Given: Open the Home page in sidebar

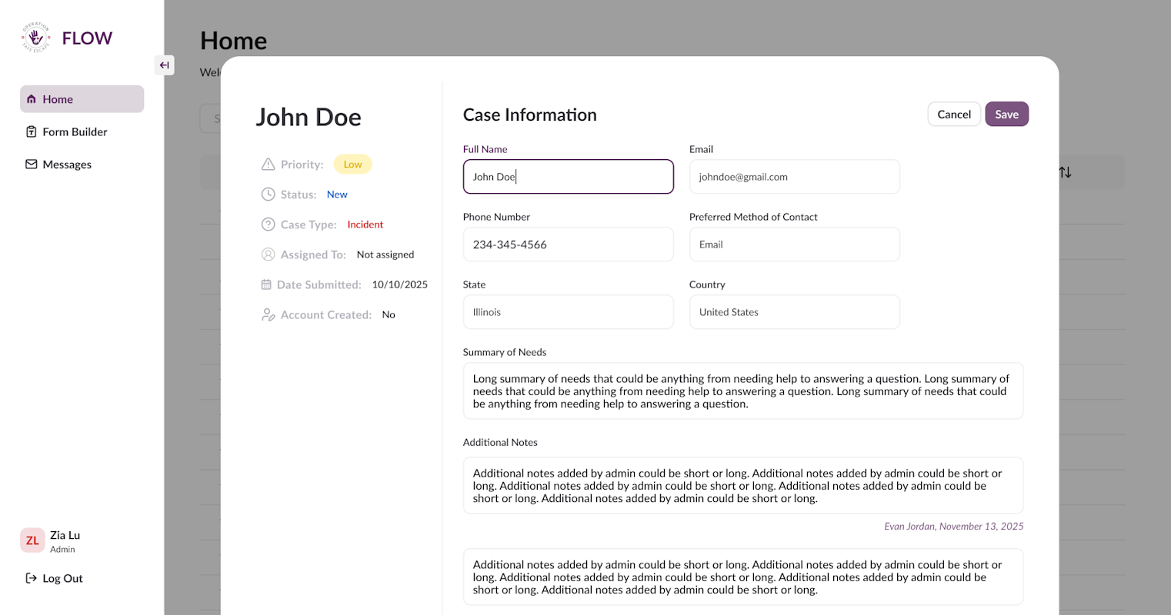Looking at the screenshot, I should tap(82, 99).
